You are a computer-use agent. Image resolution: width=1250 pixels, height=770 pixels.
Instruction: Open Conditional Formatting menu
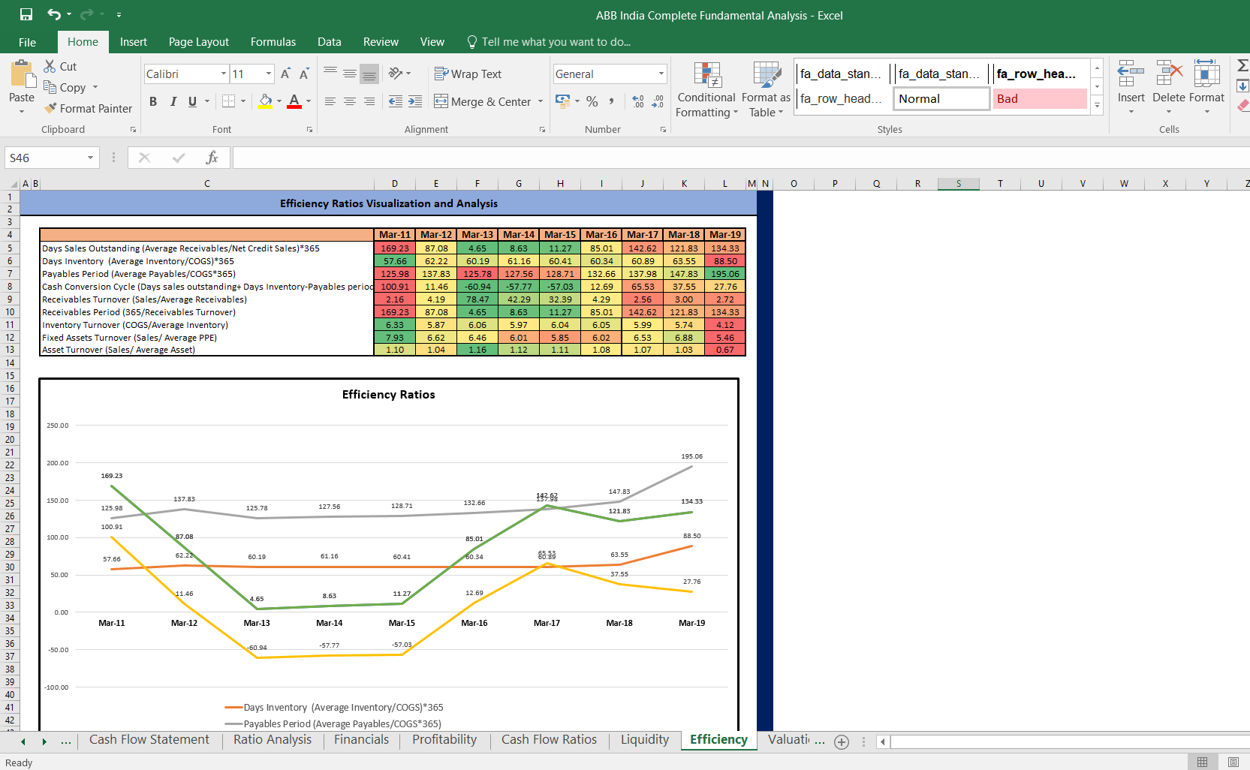(706, 89)
